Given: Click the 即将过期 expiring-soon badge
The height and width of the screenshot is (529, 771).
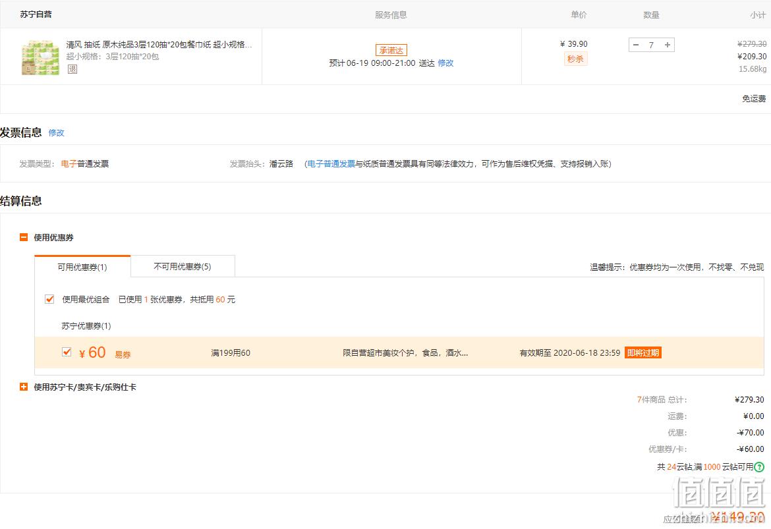Looking at the screenshot, I should [x=642, y=352].
